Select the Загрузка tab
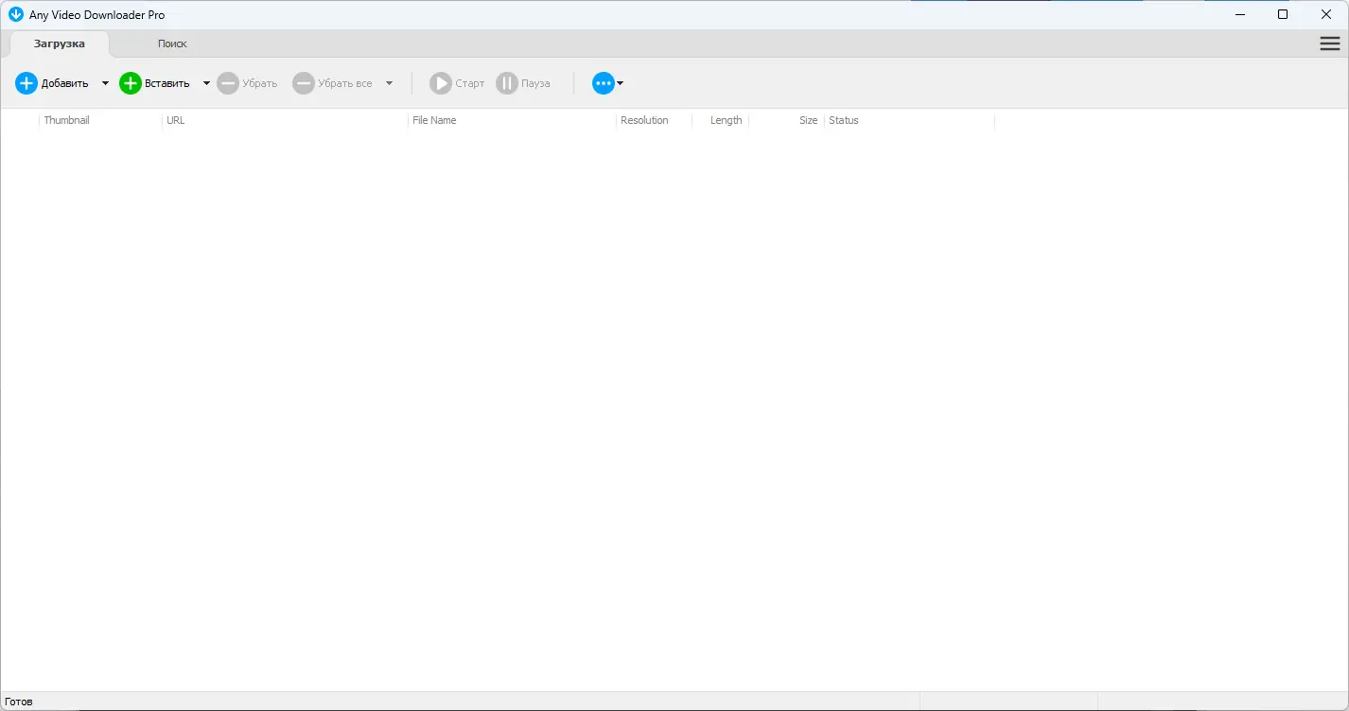This screenshot has width=1349, height=711. click(59, 43)
